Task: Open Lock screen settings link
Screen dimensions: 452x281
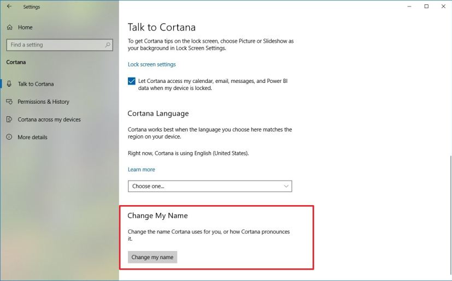Action: pyautogui.click(x=151, y=64)
